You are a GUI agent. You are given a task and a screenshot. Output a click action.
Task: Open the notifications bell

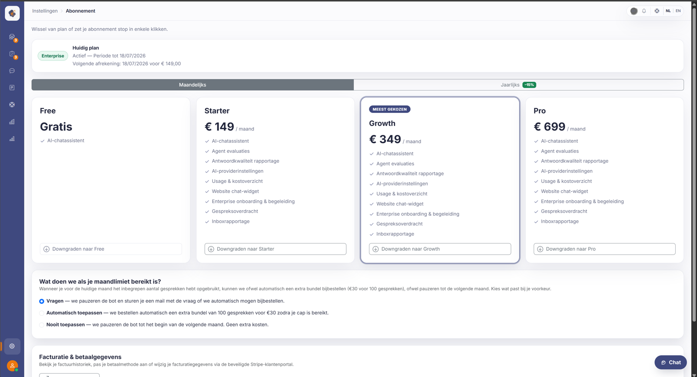(x=644, y=11)
